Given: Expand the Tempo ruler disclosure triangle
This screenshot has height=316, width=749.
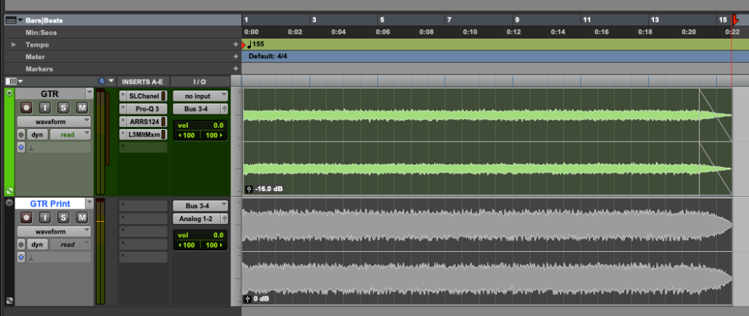Looking at the screenshot, I should pyautogui.click(x=14, y=45).
